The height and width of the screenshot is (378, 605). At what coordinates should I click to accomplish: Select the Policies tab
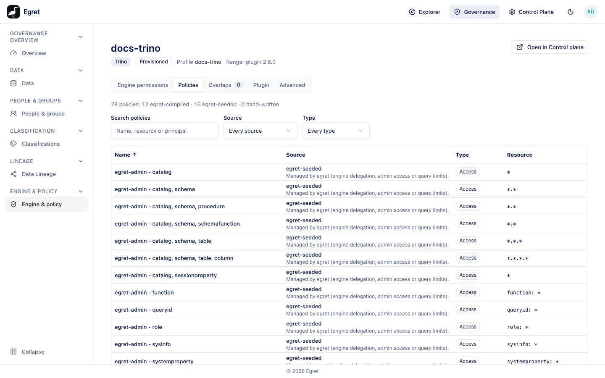[x=188, y=85]
